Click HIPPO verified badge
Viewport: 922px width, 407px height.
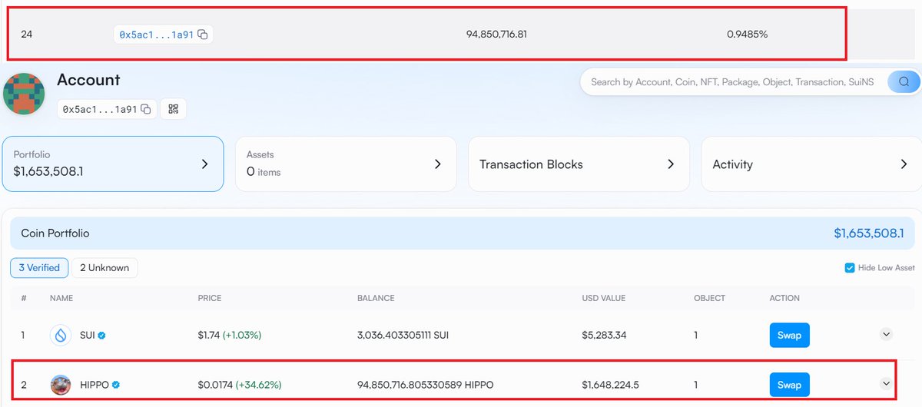coord(116,384)
